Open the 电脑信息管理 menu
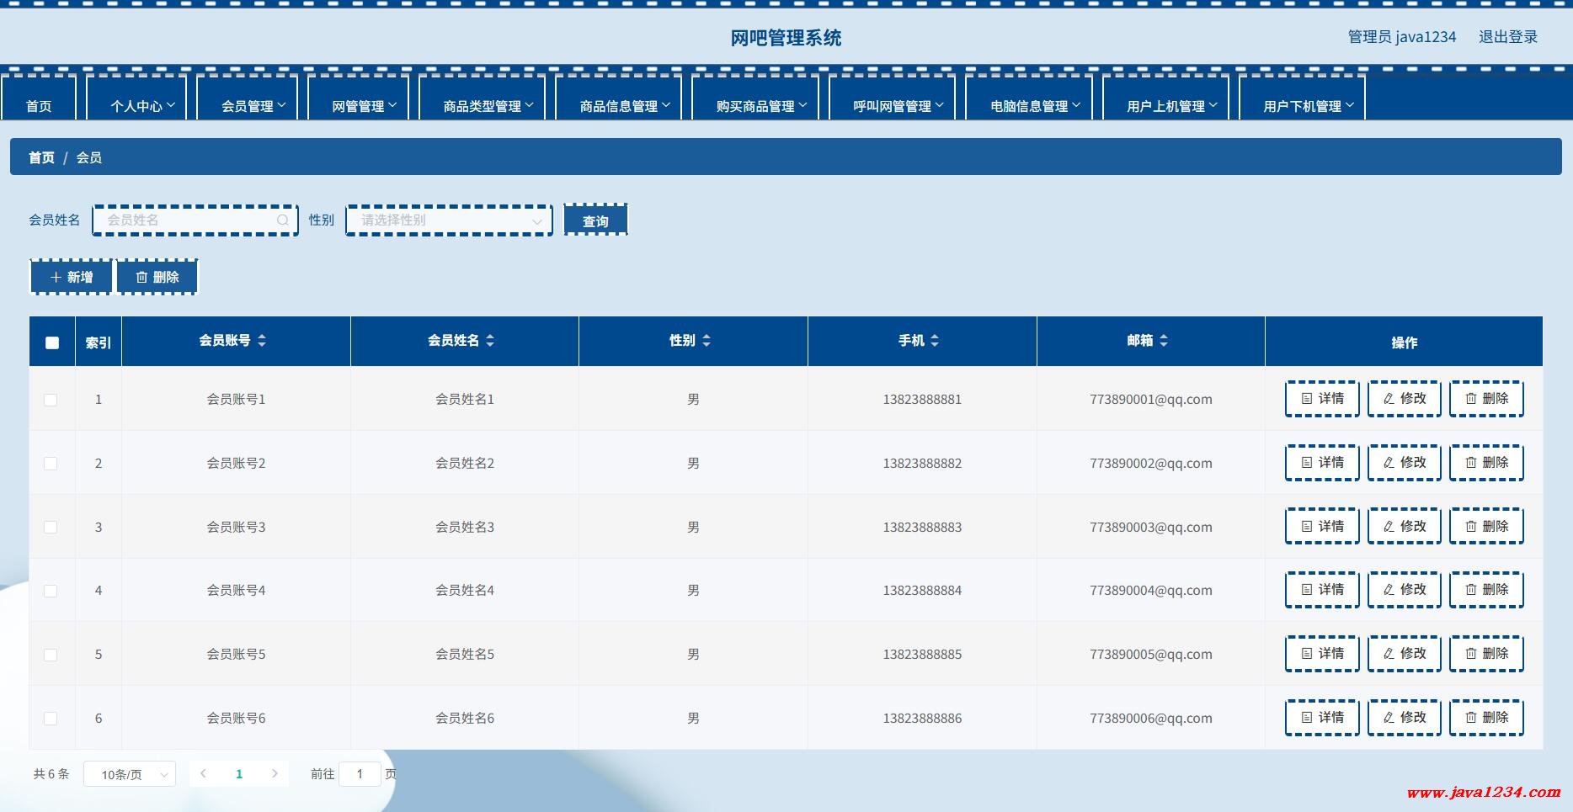 pos(1034,106)
